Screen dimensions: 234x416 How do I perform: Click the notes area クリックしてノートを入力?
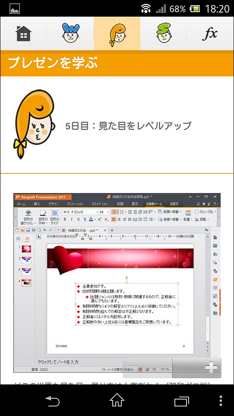click(58, 362)
